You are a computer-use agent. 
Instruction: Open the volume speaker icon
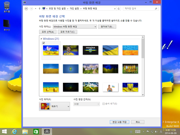156,132
